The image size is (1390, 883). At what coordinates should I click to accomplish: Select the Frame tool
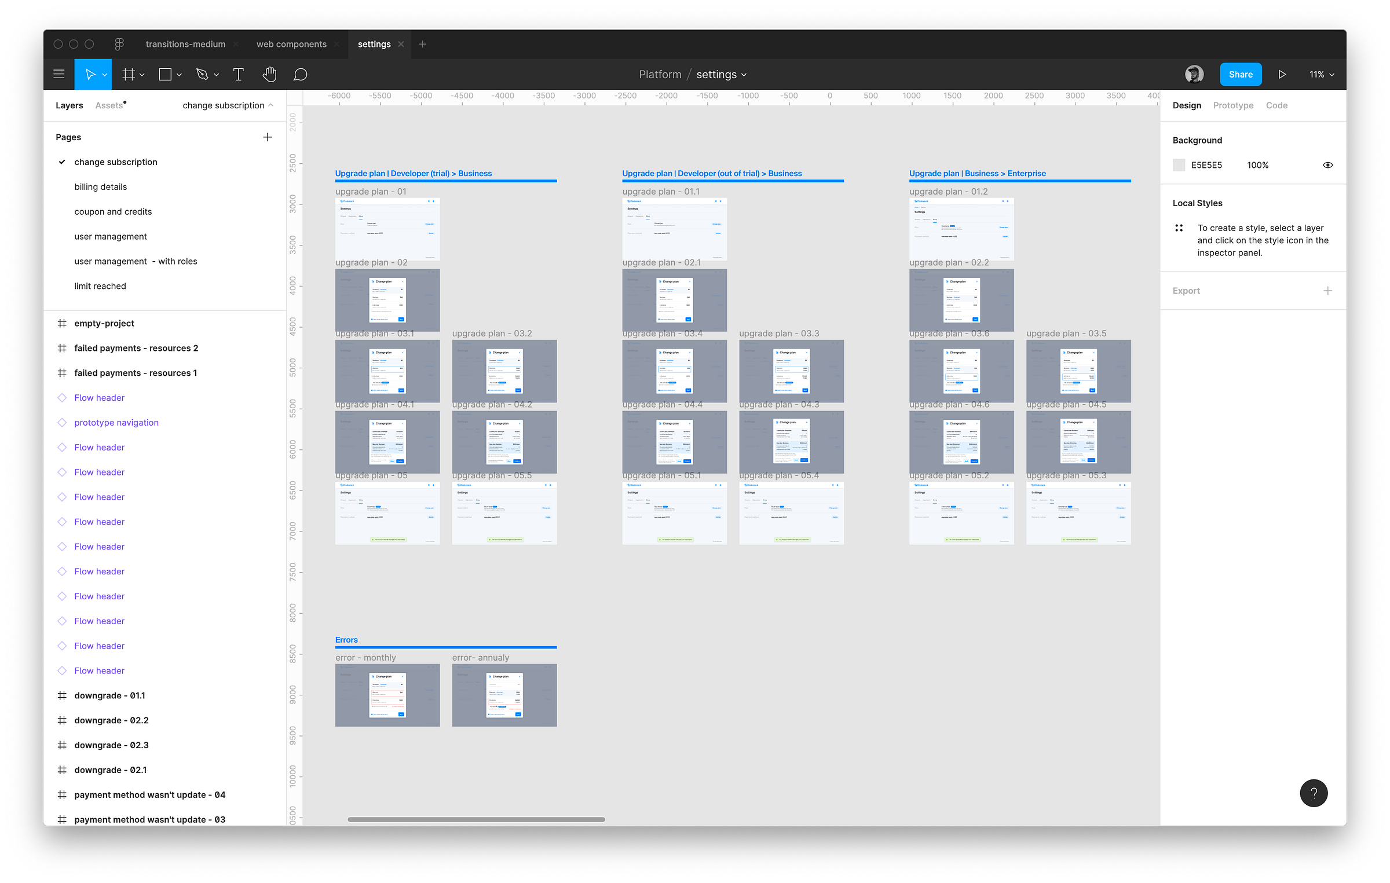tap(129, 74)
